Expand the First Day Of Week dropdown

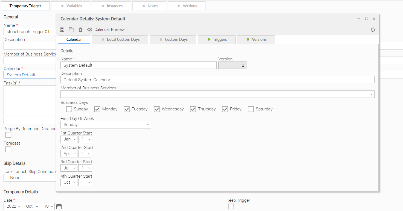[x=106, y=125]
